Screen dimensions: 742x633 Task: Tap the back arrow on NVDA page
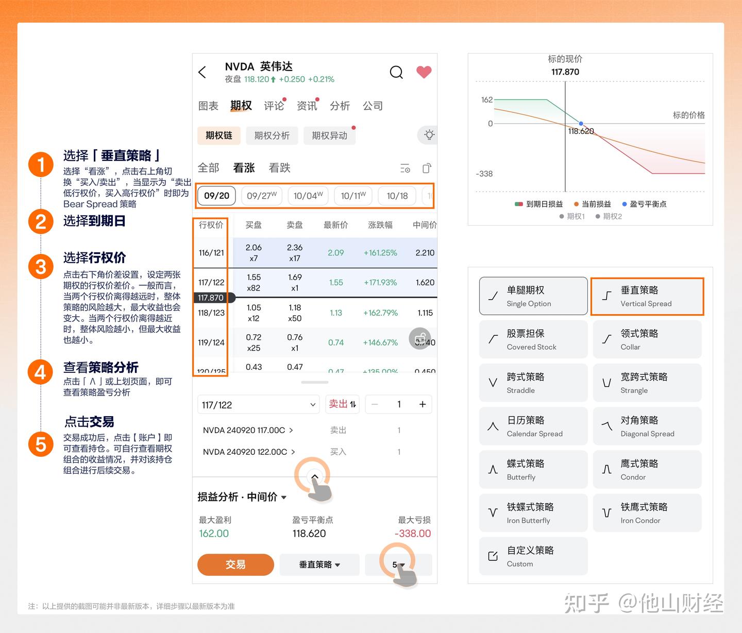[202, 72]
